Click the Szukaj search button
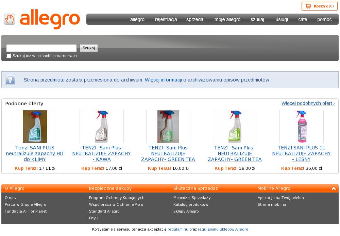The width and height of the screenshot is (340, 236). click(x=89, y=48)
